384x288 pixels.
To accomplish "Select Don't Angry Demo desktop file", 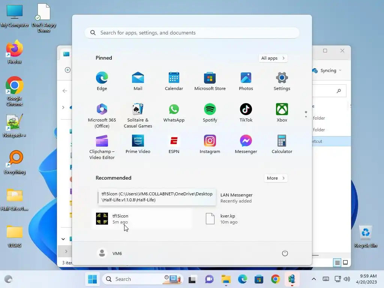I will pyautogui.click(x=44, y=18).
